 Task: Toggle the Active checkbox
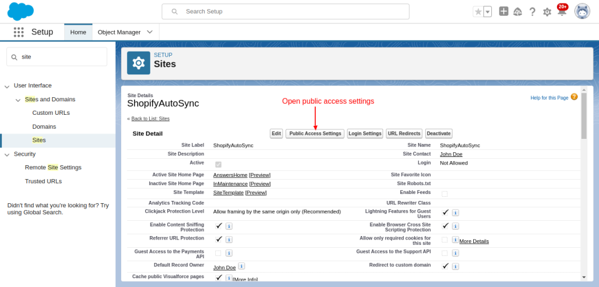tap(218, 165)
